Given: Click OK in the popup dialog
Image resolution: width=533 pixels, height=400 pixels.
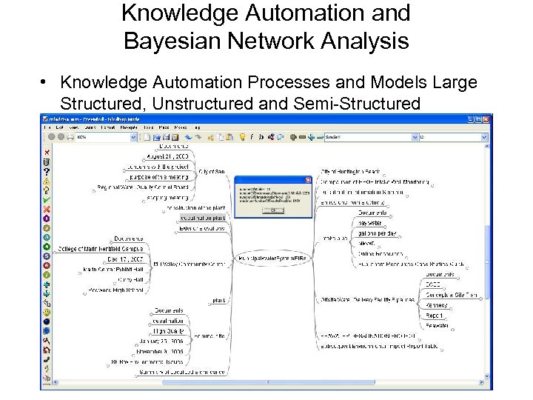Looking at the screenshot, I should pyautogui.click(x=273, y=210).
